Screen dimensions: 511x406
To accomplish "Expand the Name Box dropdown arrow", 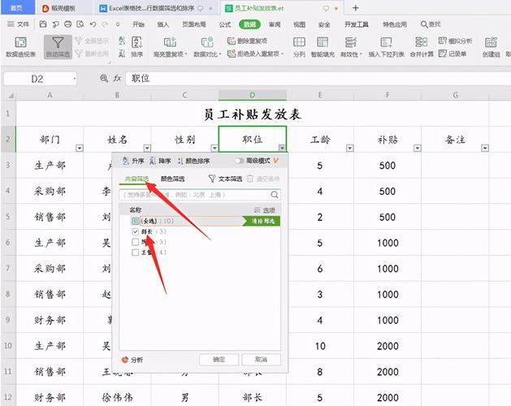I will (74, 79).
